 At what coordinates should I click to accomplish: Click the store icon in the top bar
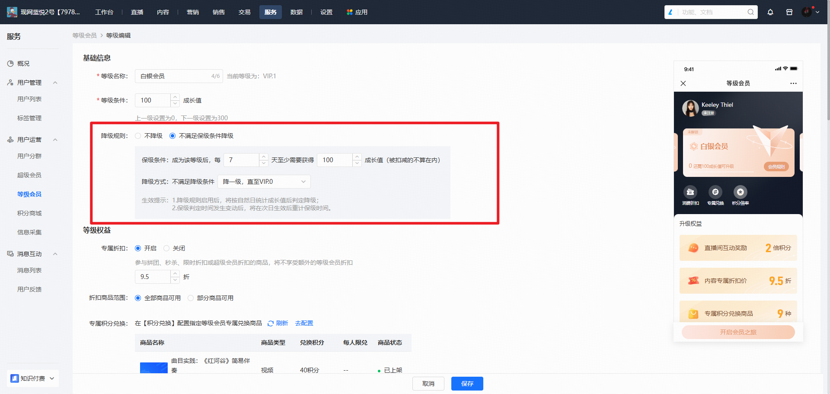pyautogui.click(x=789, y=12)
